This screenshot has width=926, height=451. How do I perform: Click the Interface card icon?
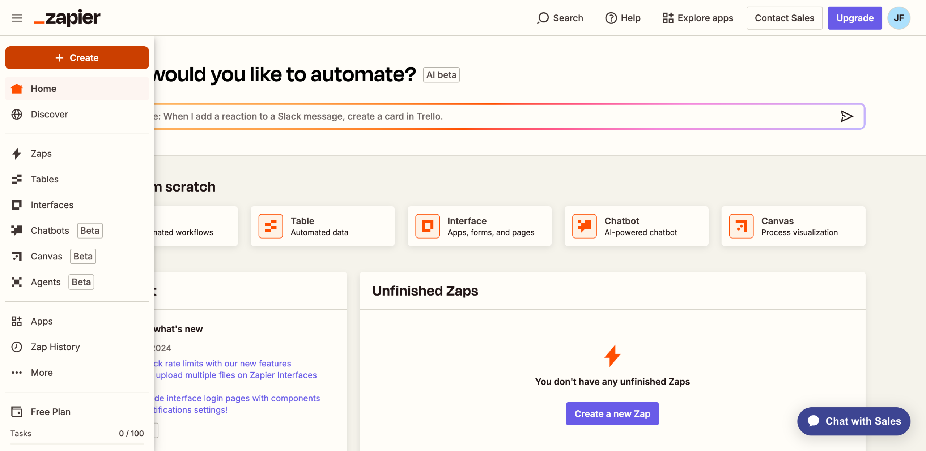(427, 226)
